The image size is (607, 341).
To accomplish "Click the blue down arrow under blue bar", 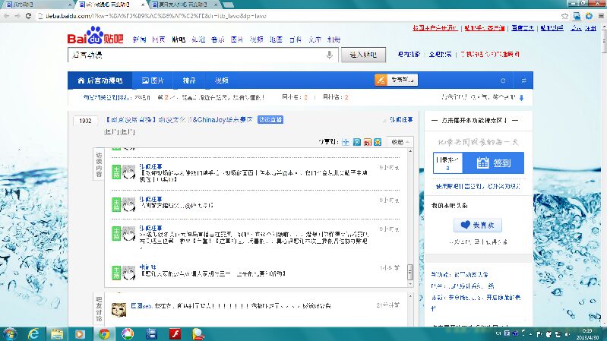I will point(521,98).
